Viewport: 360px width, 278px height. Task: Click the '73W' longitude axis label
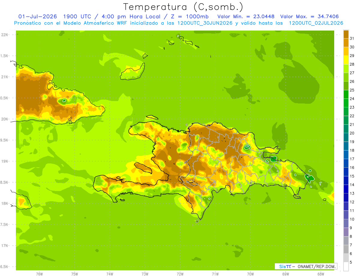[x=145, y=274]
